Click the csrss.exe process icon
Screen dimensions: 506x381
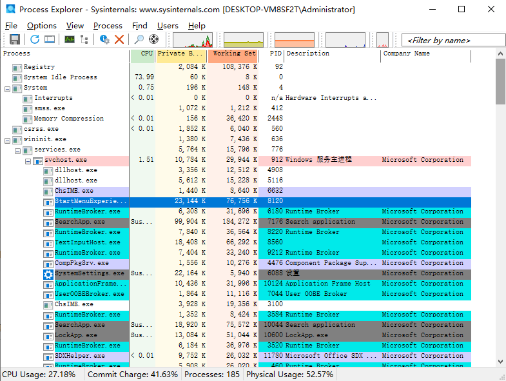click(17, 130)
